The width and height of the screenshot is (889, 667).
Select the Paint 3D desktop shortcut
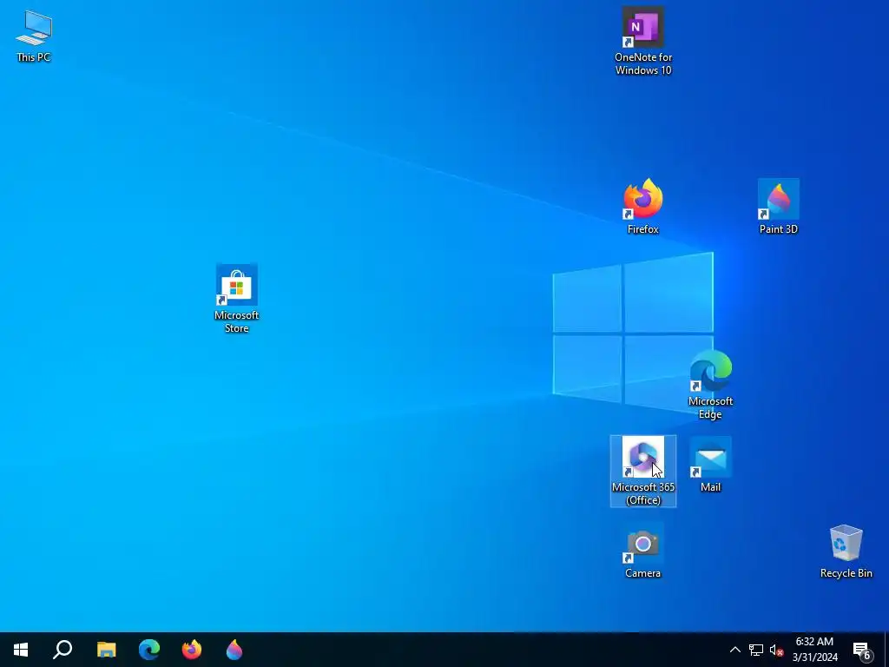(x=779, y=207)
